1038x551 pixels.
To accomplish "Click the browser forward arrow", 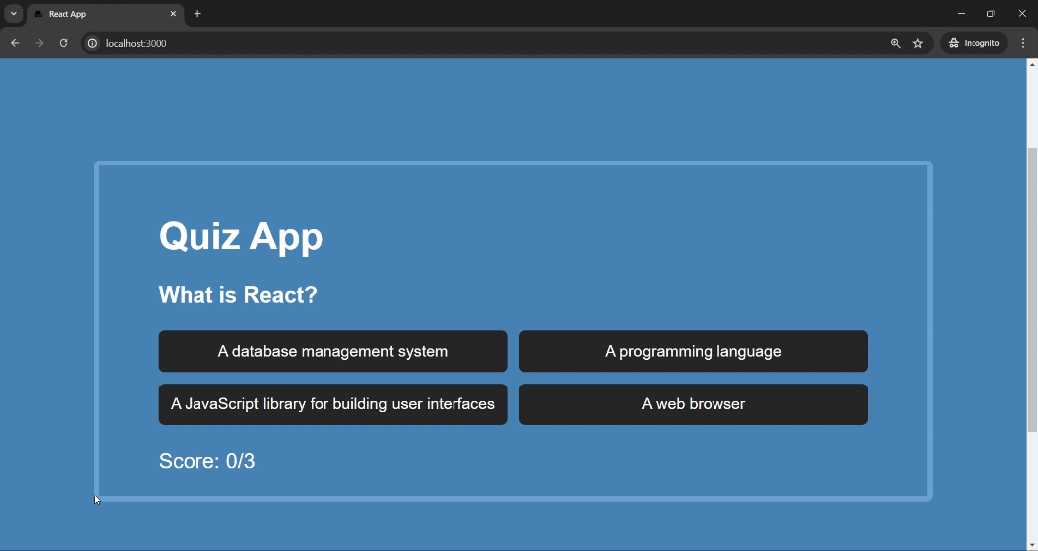I will pos(39,43).
